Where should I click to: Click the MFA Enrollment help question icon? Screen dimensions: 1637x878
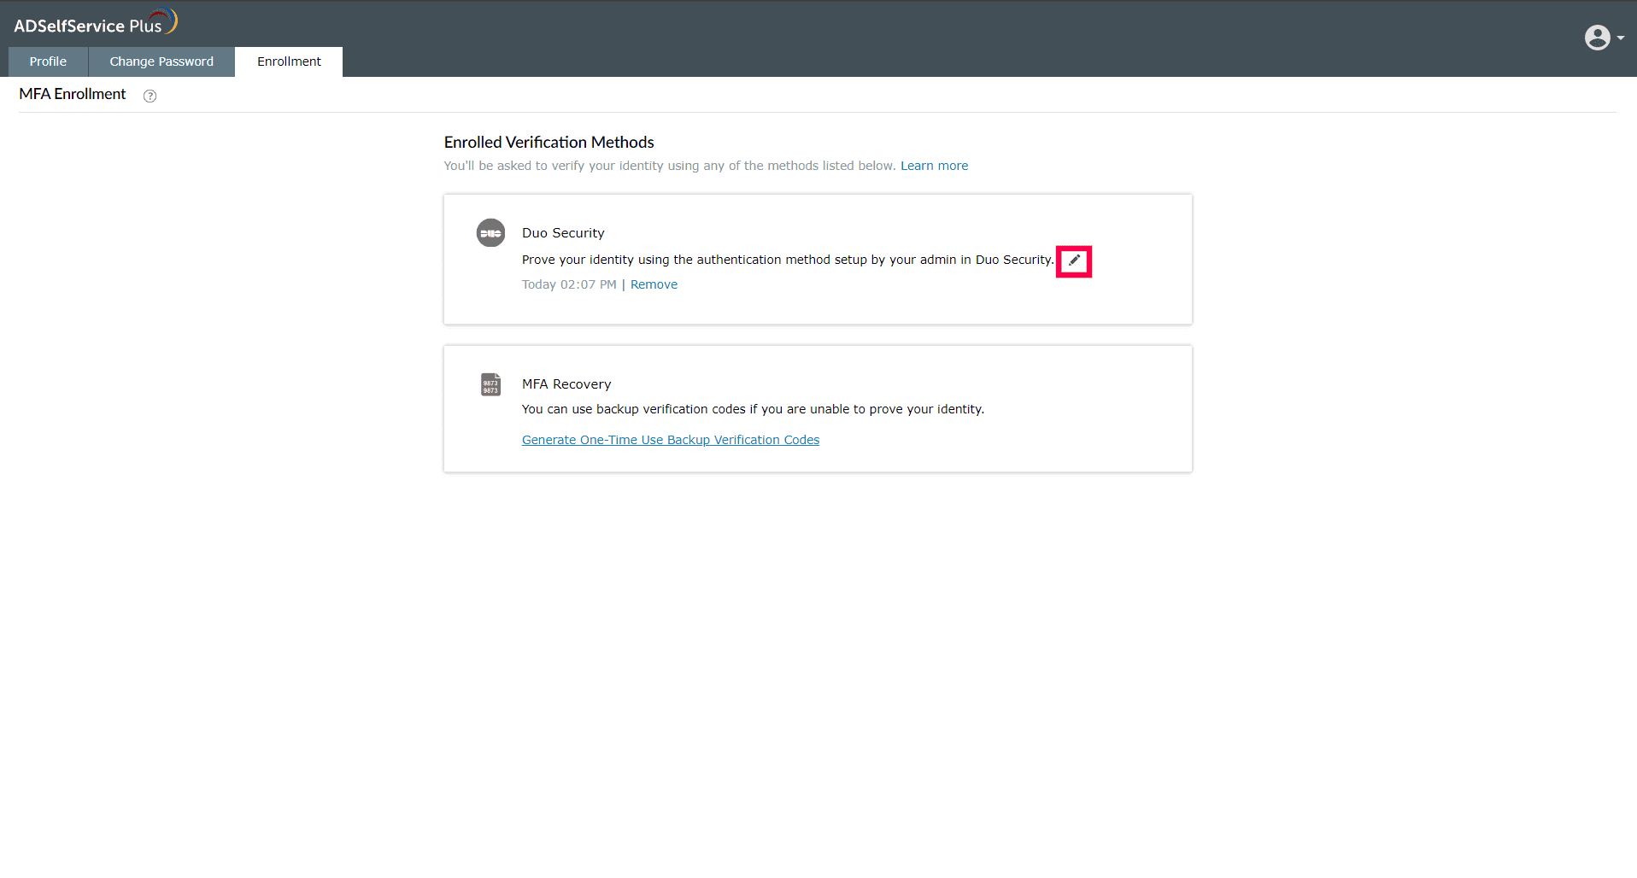150,96
